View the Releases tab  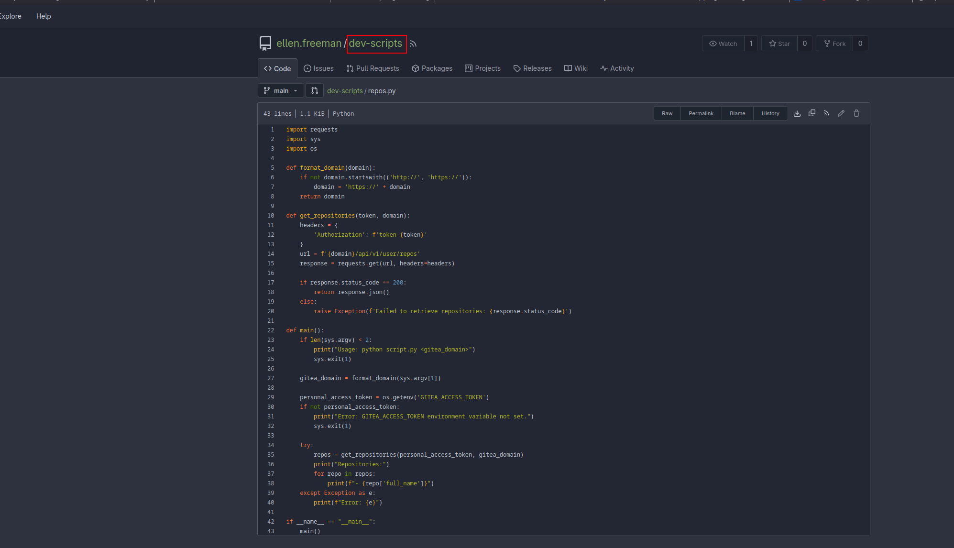pos(532,68)
